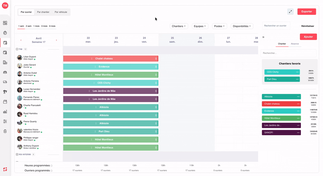Click in the Rechercher un ouvrier field
The height and width of the screenshot is (176, 323).
(276, 26)
